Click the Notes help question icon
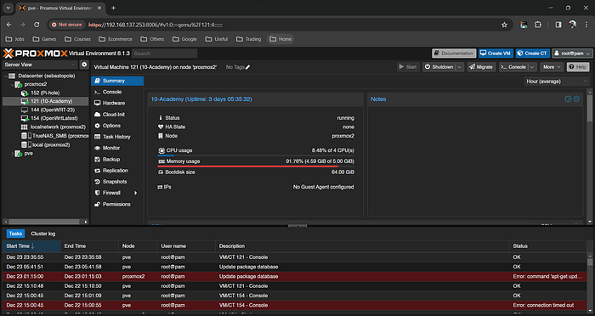The image size is (595, 316). click(568, 99)
